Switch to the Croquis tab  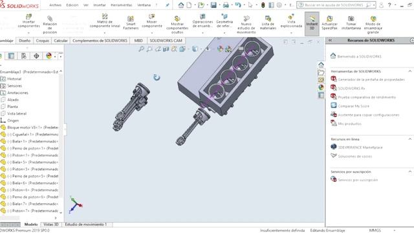pyautogui.click(x=43, y=41)
